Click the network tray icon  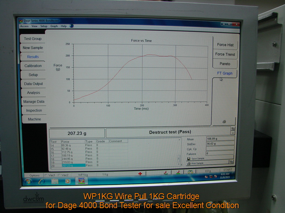211,176
